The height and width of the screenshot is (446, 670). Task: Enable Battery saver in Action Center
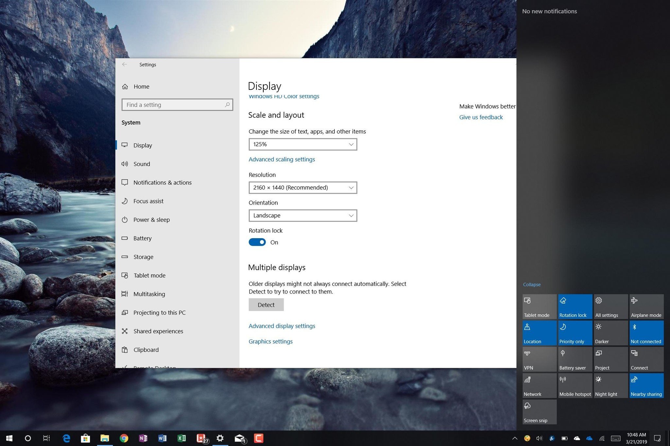tap(574, 358)
